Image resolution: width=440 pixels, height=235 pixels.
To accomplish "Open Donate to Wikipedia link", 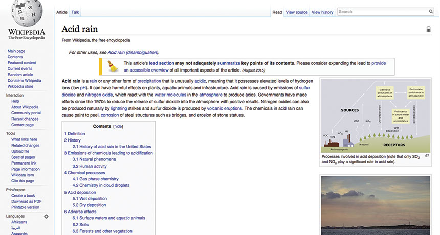I will 24,80.
